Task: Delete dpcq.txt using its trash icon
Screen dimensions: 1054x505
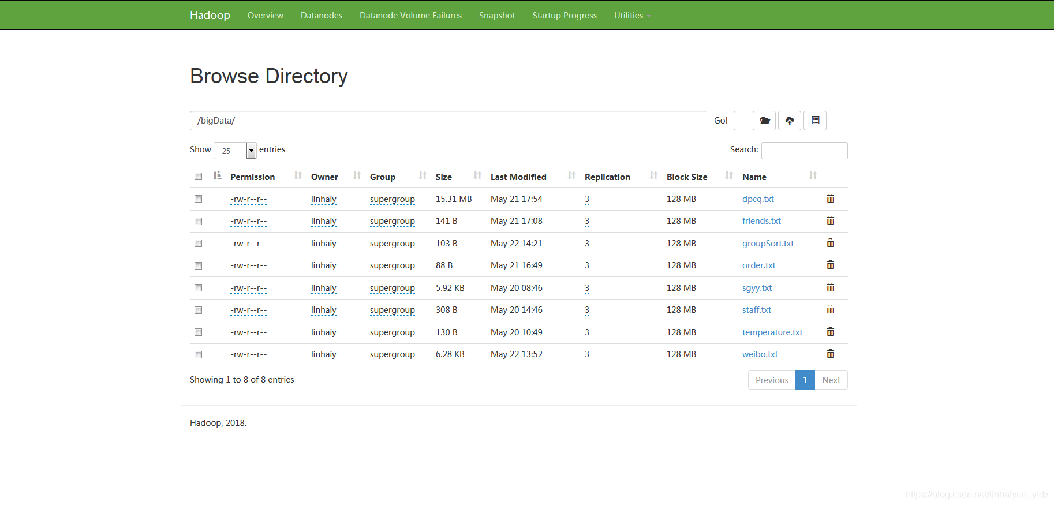Action: coord(830,199)
